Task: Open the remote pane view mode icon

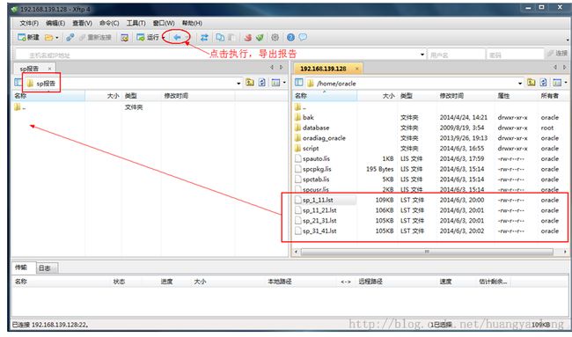Action: pos(557,83)
